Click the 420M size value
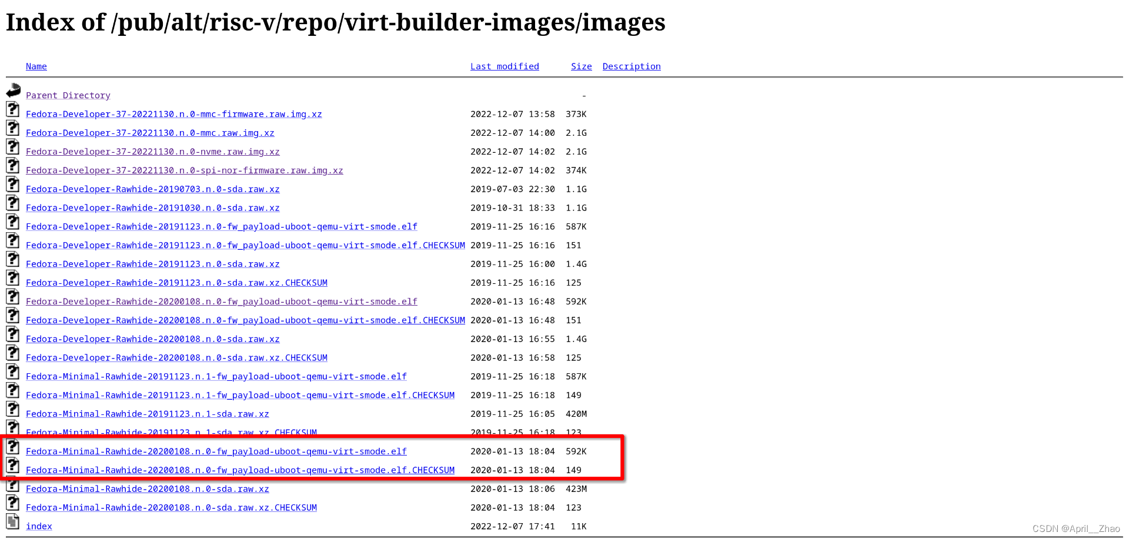This screenshot has width=1129, height=539. tap(576, 414)
